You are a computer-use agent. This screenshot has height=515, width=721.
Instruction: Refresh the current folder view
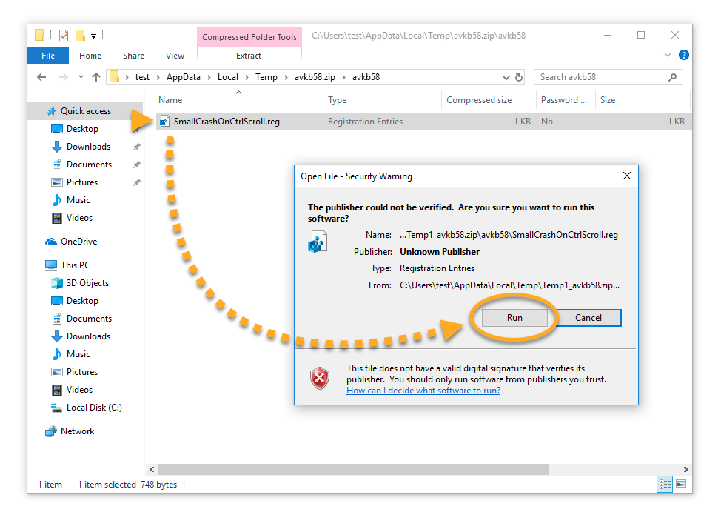point(519,77)
